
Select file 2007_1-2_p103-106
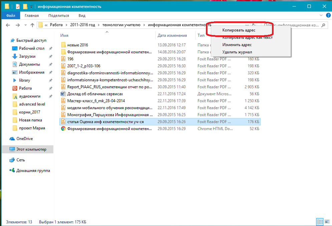84,66
